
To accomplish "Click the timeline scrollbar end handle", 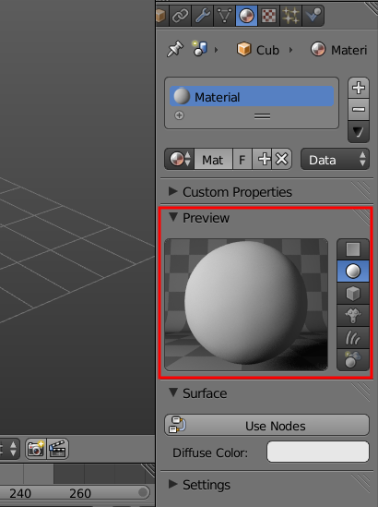I will click(x=143, y=492).
